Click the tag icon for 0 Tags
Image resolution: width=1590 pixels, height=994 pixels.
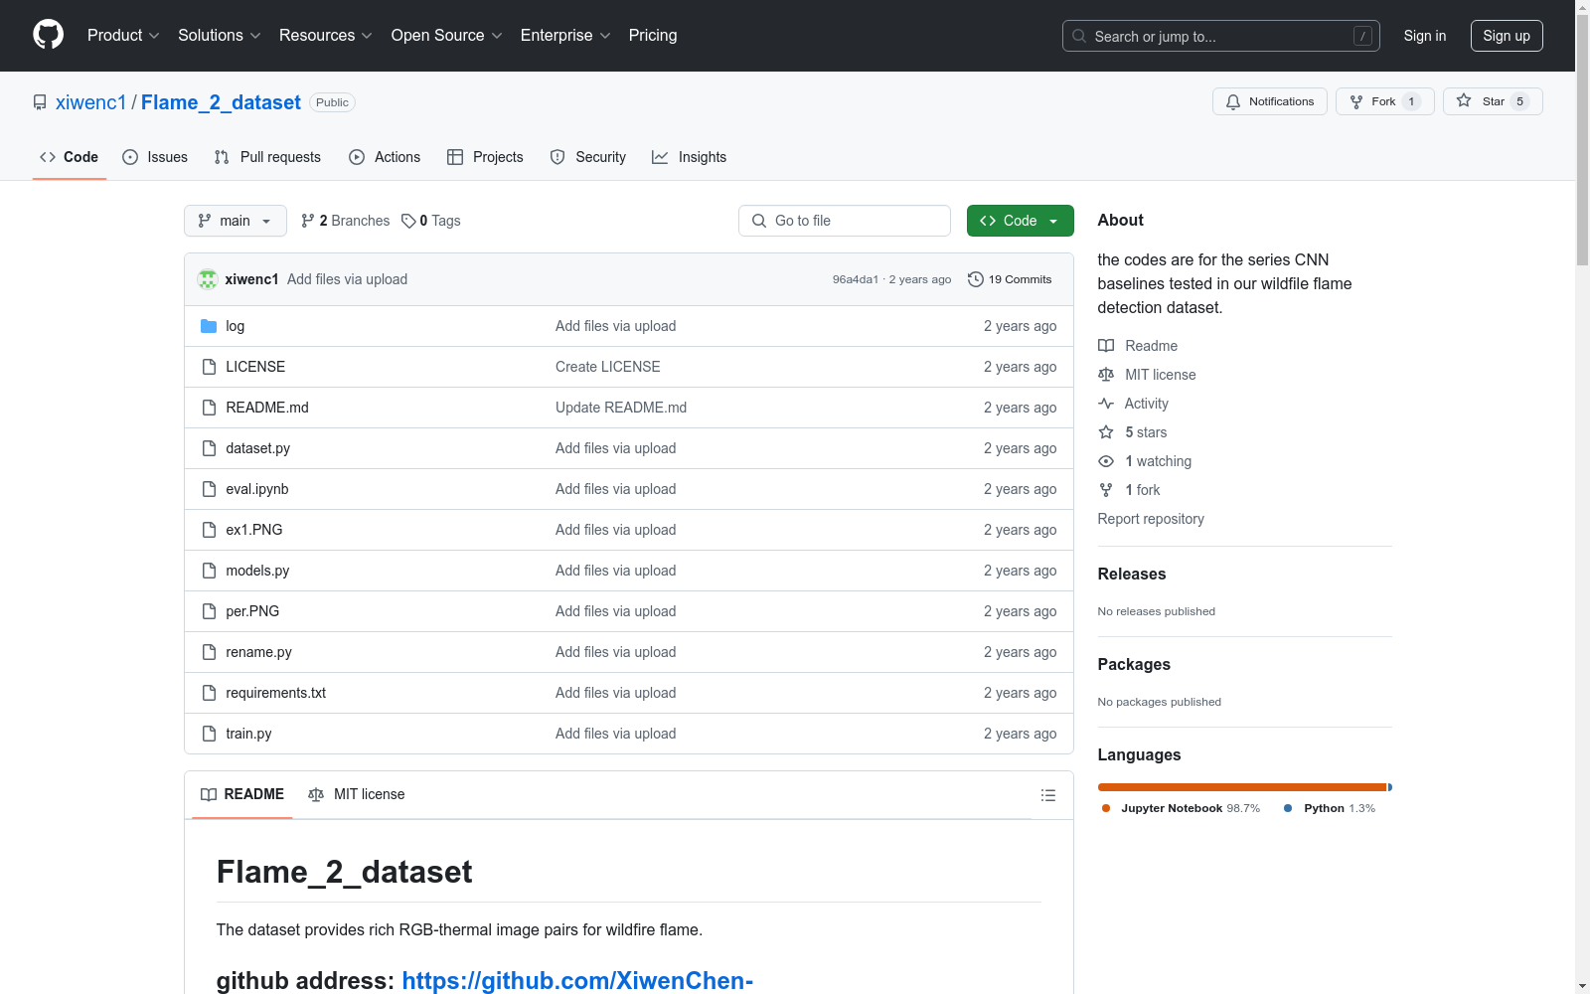point(408,221)
